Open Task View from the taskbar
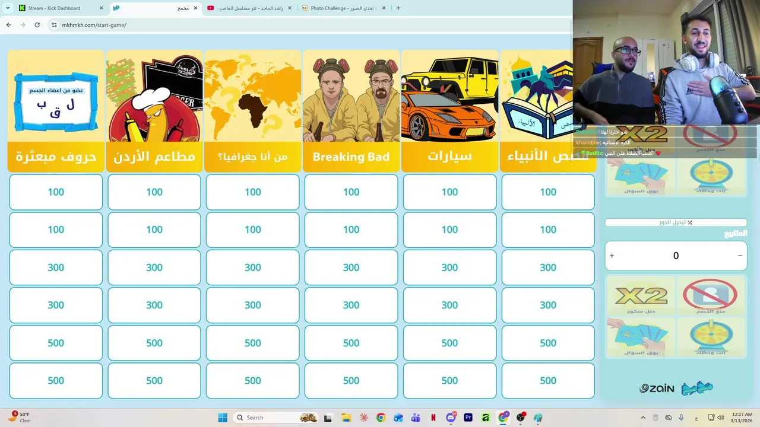The width and height of the screenshot is (760, 427). 328,418
